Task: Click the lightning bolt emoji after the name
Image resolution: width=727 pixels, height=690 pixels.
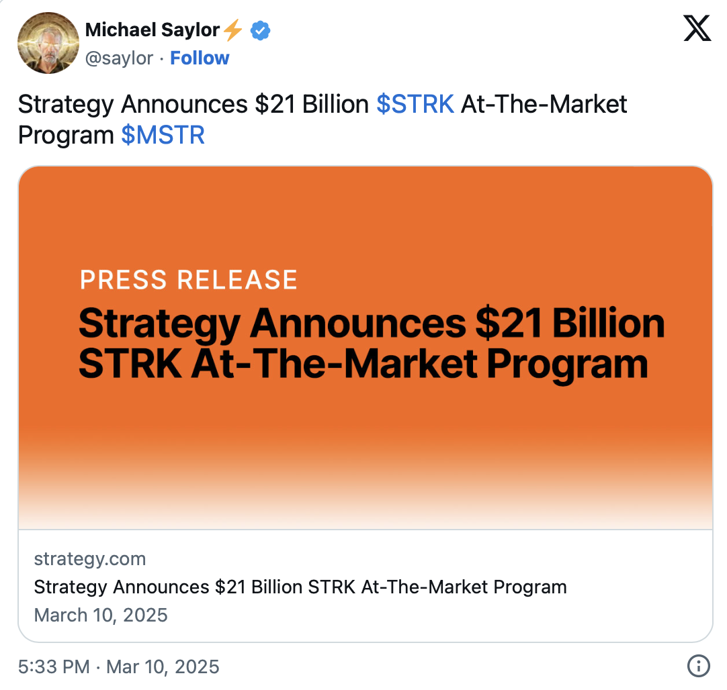Action: coord(232,30)
